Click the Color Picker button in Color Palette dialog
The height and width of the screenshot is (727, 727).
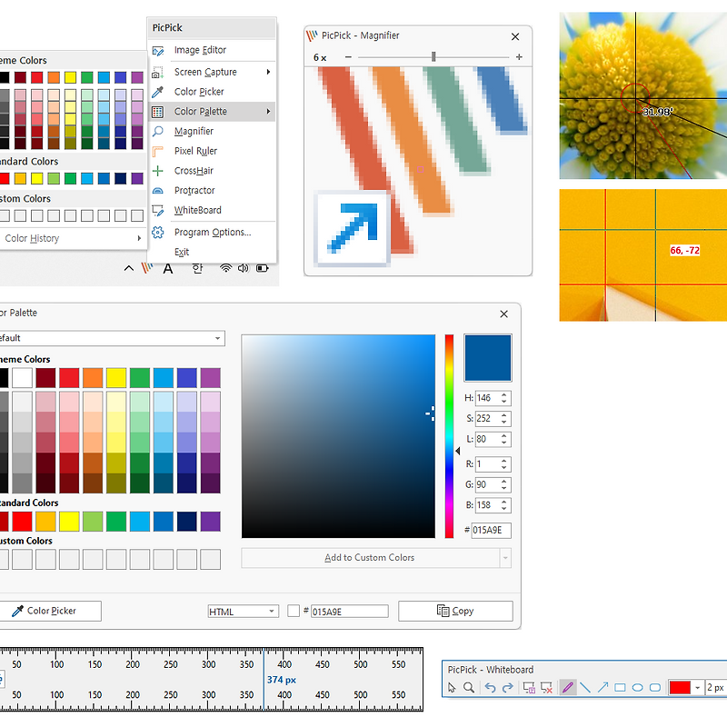point(51,611)
